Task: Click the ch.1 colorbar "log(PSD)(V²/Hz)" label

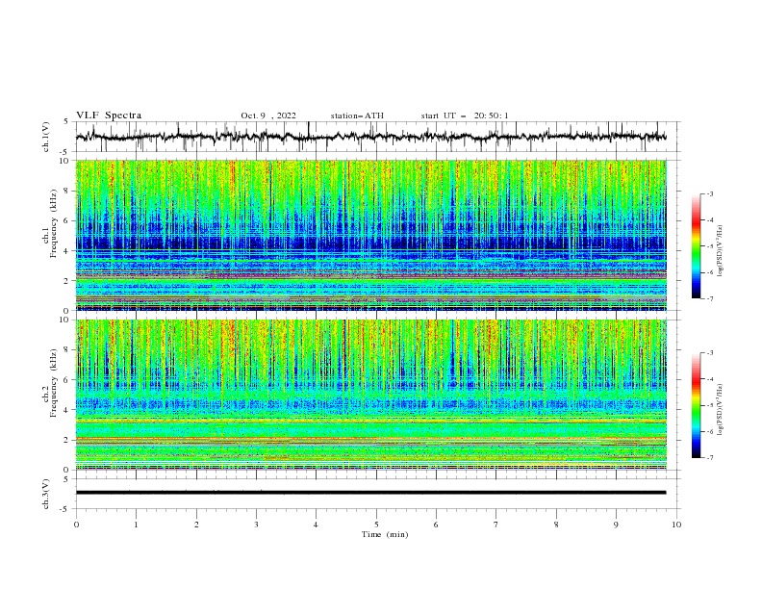Action: [721, 251]
